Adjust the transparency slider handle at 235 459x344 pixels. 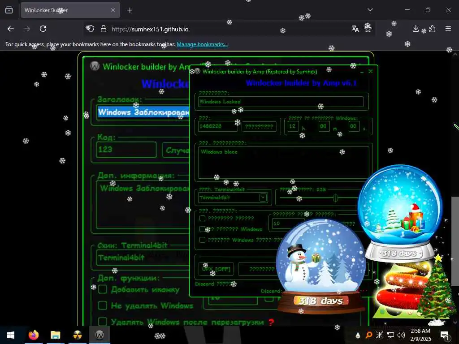(x=335, y=198)
